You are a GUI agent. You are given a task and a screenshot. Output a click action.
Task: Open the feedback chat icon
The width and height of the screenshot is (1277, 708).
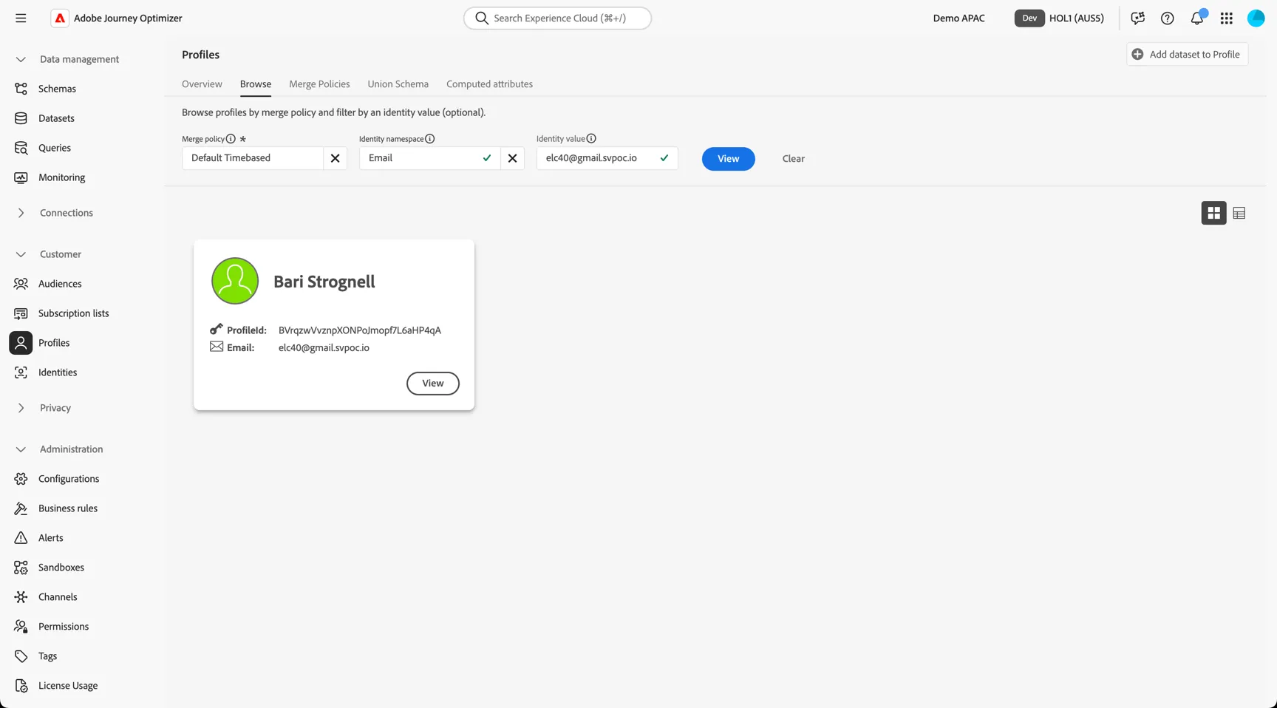click(1137, 18)
